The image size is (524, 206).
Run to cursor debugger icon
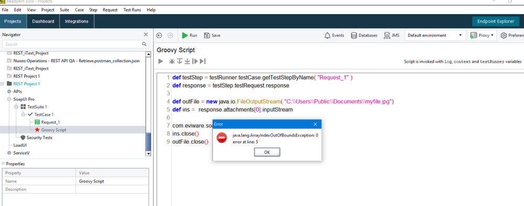click(x=203, y=61)
